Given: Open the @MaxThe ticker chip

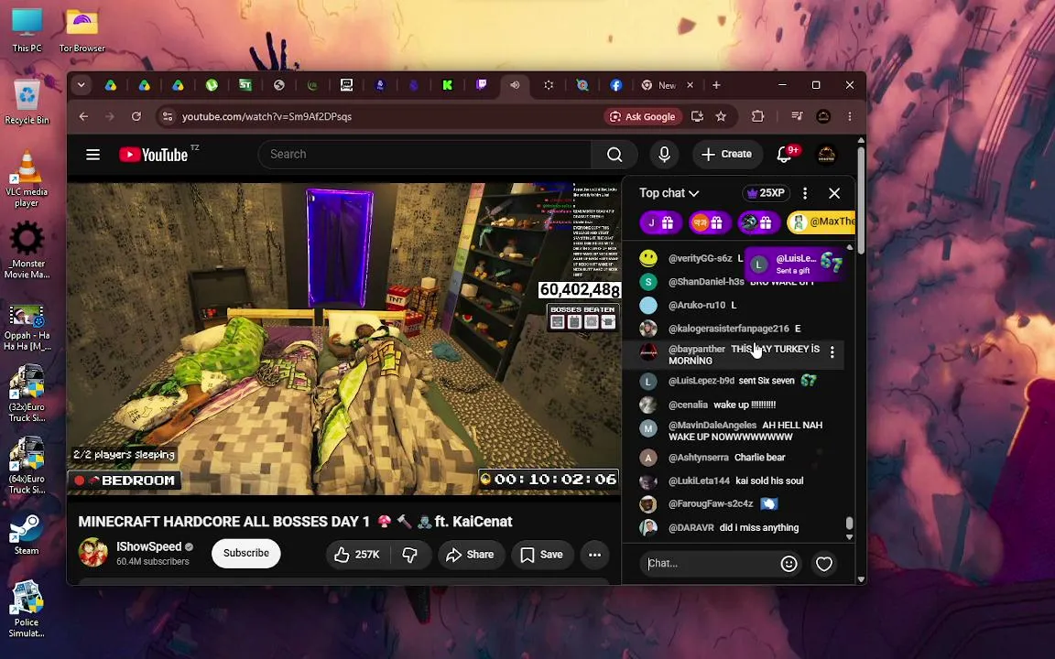Looking at the screenshot, I should tap(821, 222).
